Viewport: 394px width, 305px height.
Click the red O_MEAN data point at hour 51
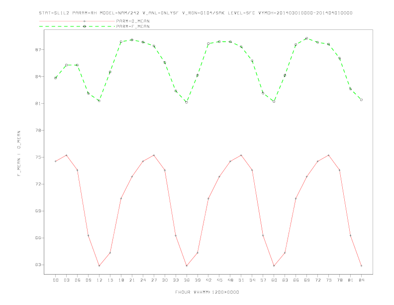pyautogui.click(x=241, y=155)
